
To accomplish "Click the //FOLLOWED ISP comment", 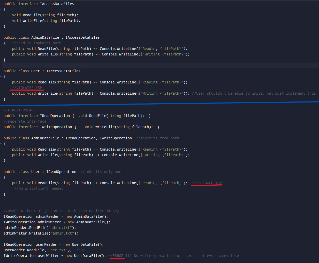I will 207,183.
